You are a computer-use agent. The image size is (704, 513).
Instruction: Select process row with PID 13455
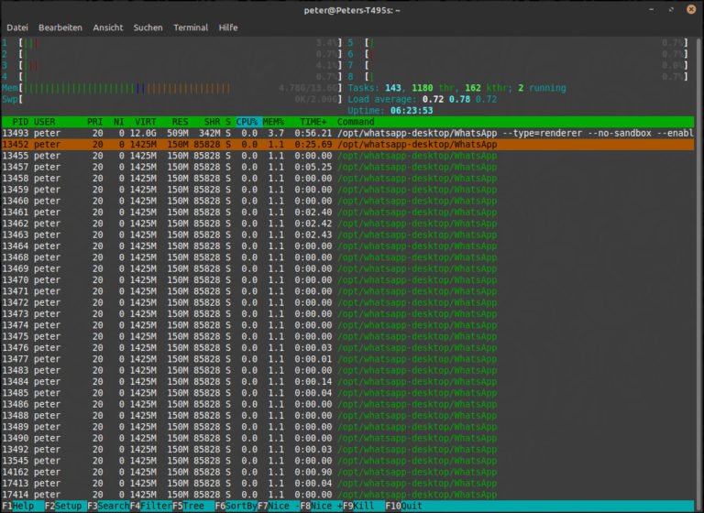pos(347,156)
